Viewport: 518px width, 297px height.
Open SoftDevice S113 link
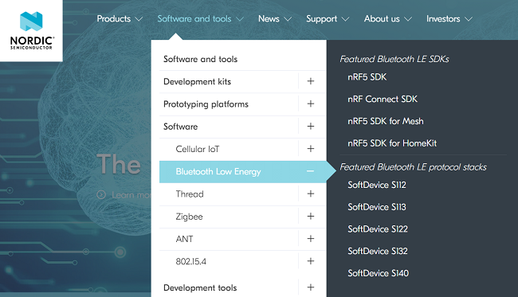377,207
